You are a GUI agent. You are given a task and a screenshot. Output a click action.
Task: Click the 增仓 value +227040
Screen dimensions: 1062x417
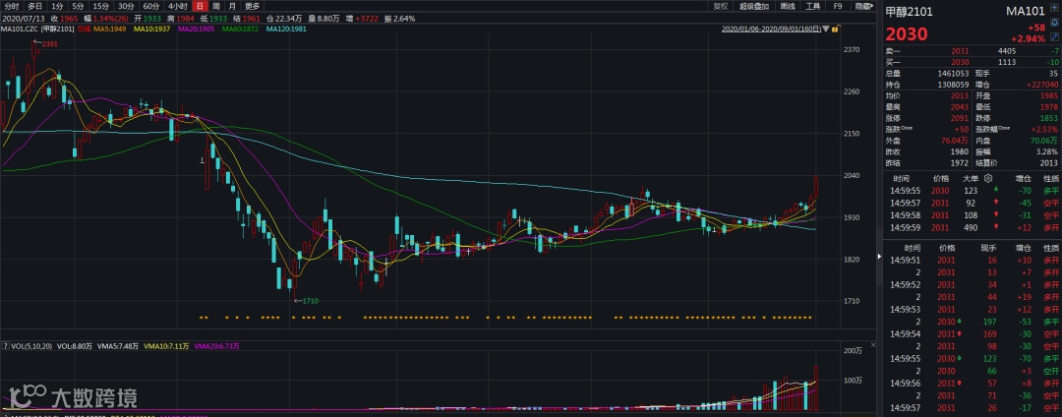(x=1042, y=85)
